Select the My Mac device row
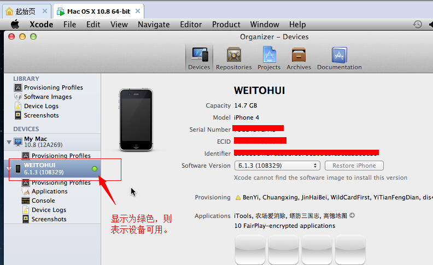The image size is (433, 265). point(52,142)
